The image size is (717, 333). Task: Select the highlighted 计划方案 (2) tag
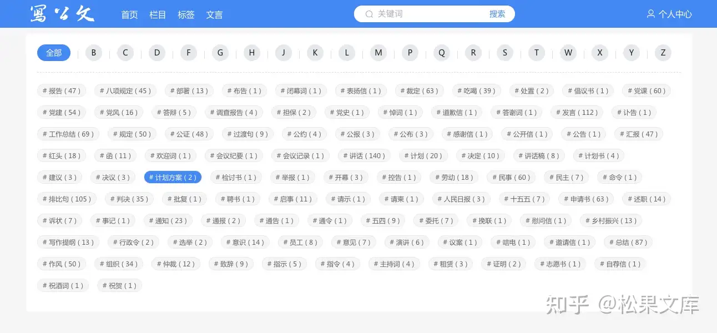(x=173, y=178)
